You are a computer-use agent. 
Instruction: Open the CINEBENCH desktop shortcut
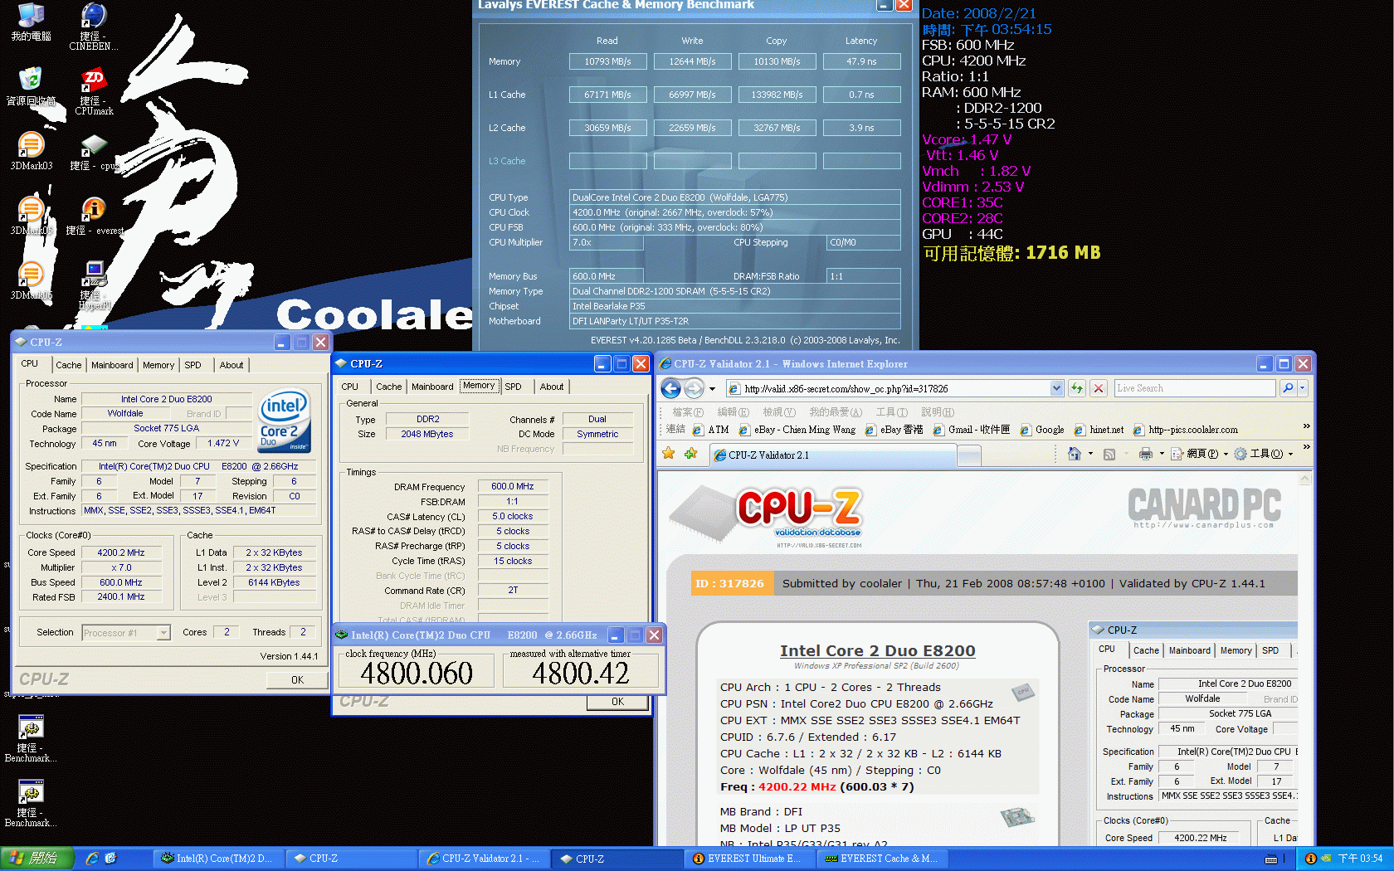click(x=93, y=17)
